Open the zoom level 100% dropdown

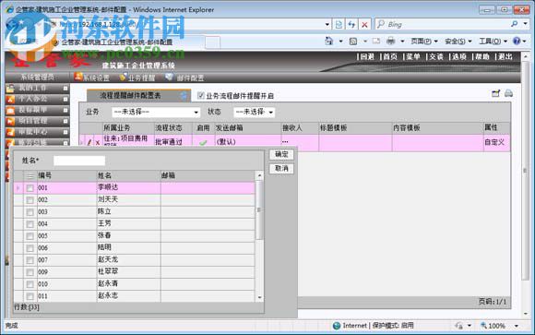click(517, 326)
